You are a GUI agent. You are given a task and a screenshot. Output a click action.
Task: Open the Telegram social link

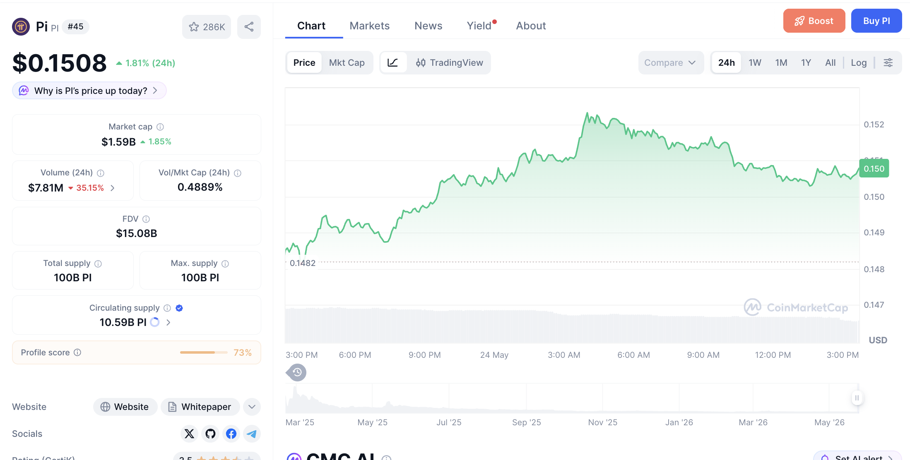point(252,434)
